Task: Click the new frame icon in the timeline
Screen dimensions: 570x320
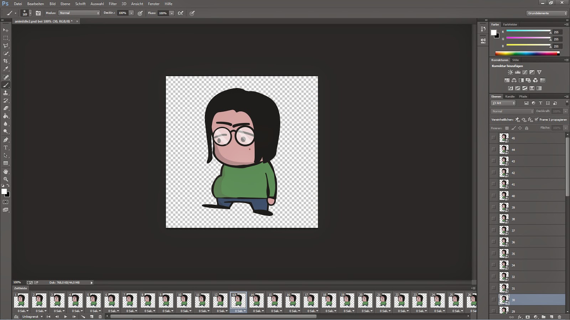Action: 92,317
